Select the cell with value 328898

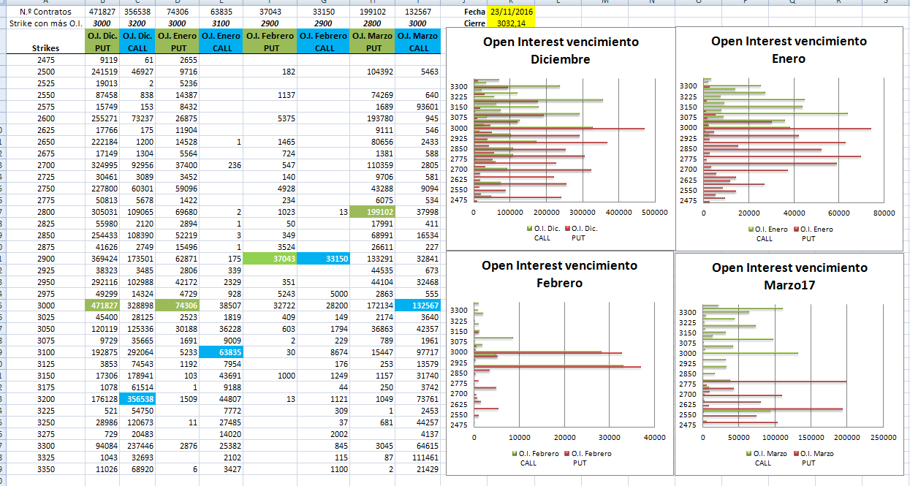(x=137, y=305)
